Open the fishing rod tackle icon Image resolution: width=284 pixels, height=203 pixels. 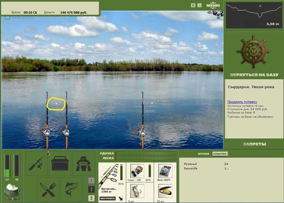point(37,164)
